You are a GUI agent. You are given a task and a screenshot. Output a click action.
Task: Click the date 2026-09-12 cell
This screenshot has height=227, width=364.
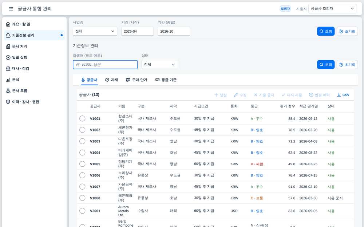coord(308,119)
